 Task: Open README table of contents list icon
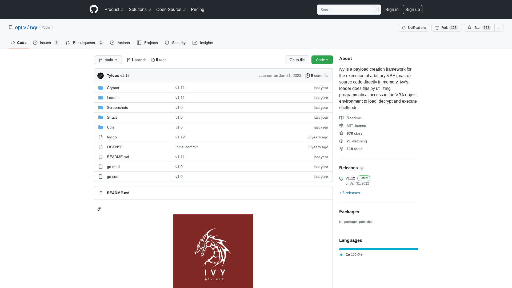coord(101,193)
